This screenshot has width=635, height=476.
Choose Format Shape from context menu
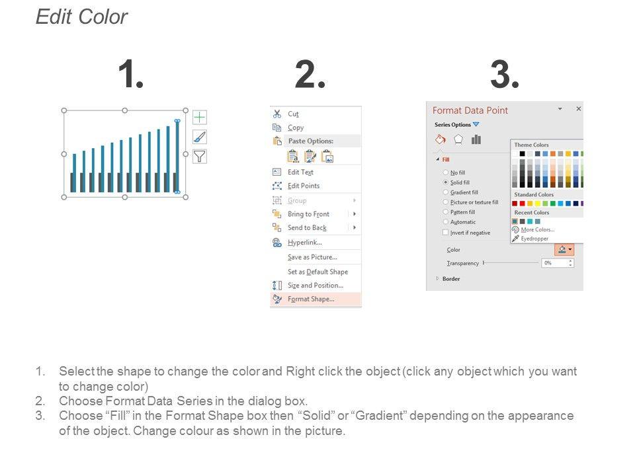click(x=310, y=299)
